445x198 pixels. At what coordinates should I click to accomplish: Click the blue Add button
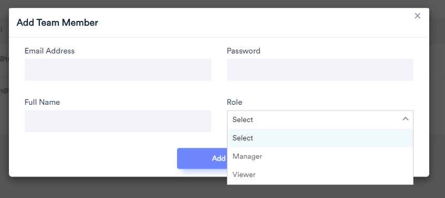(x=202, y=158)
